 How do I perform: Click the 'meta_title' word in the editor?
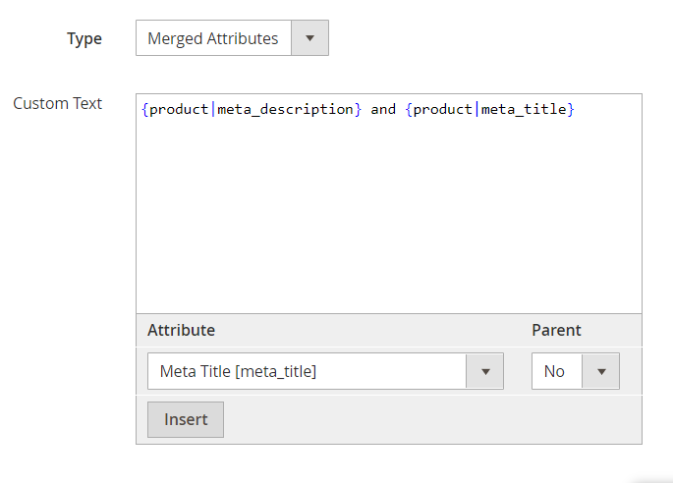pos(524,109)
